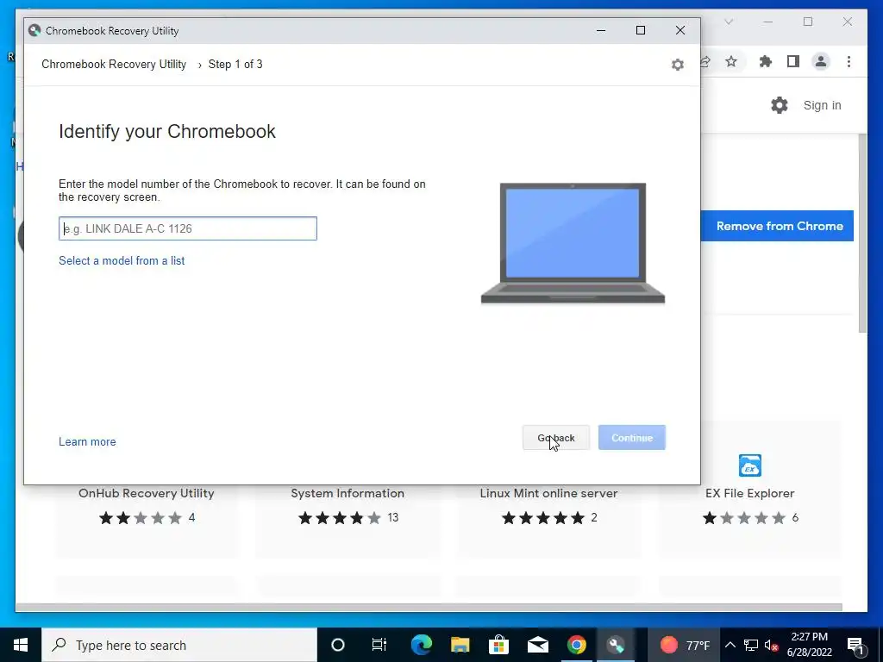This screenshot has height=662, width=883.
Task: Click the Chrome page horizontal scrollbar
Action: point(429,608)
